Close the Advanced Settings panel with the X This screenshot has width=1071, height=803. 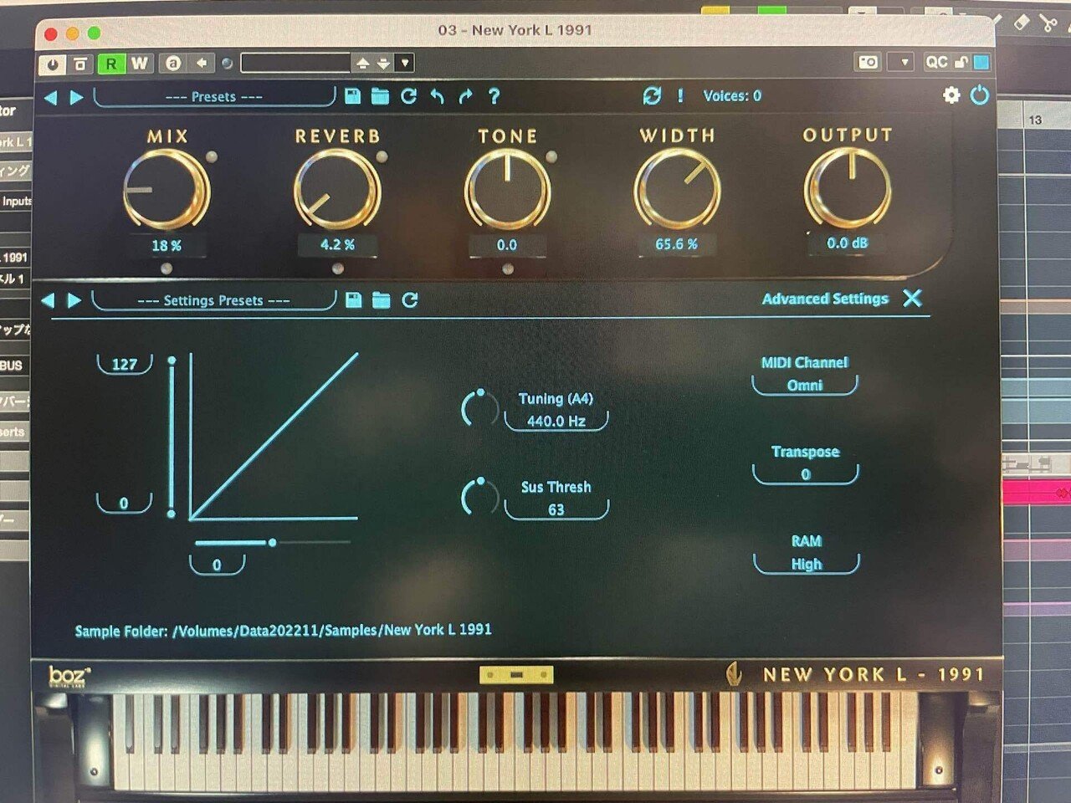point(913,299)
